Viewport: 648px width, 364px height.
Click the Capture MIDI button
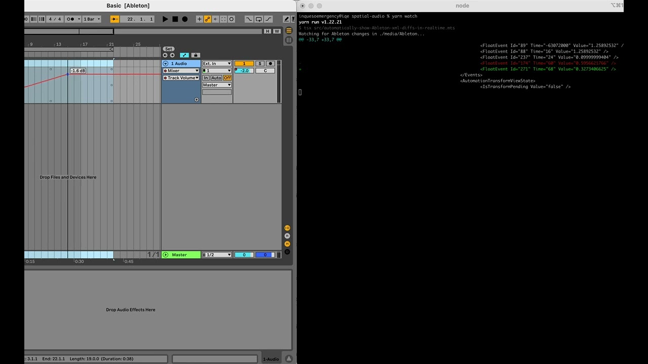[223, 19]
